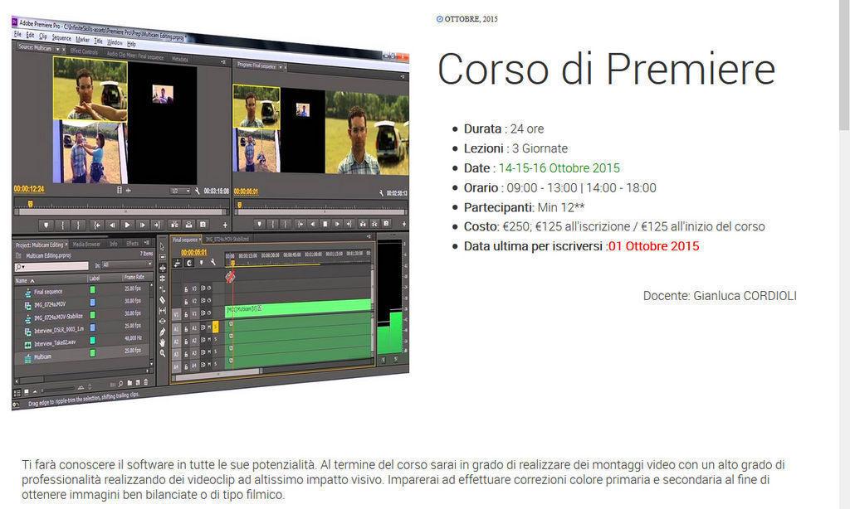Click Add Marker button in Source monitor

(x=46, y=225)
